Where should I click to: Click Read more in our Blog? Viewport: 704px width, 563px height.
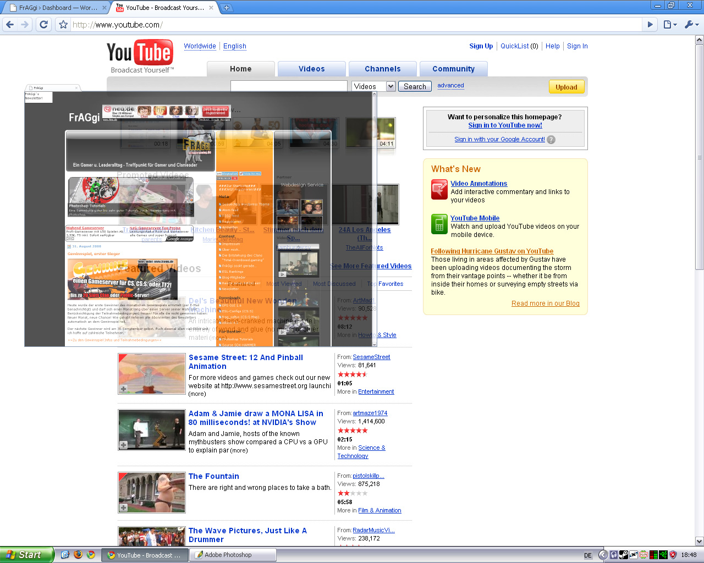coord(546,303)
